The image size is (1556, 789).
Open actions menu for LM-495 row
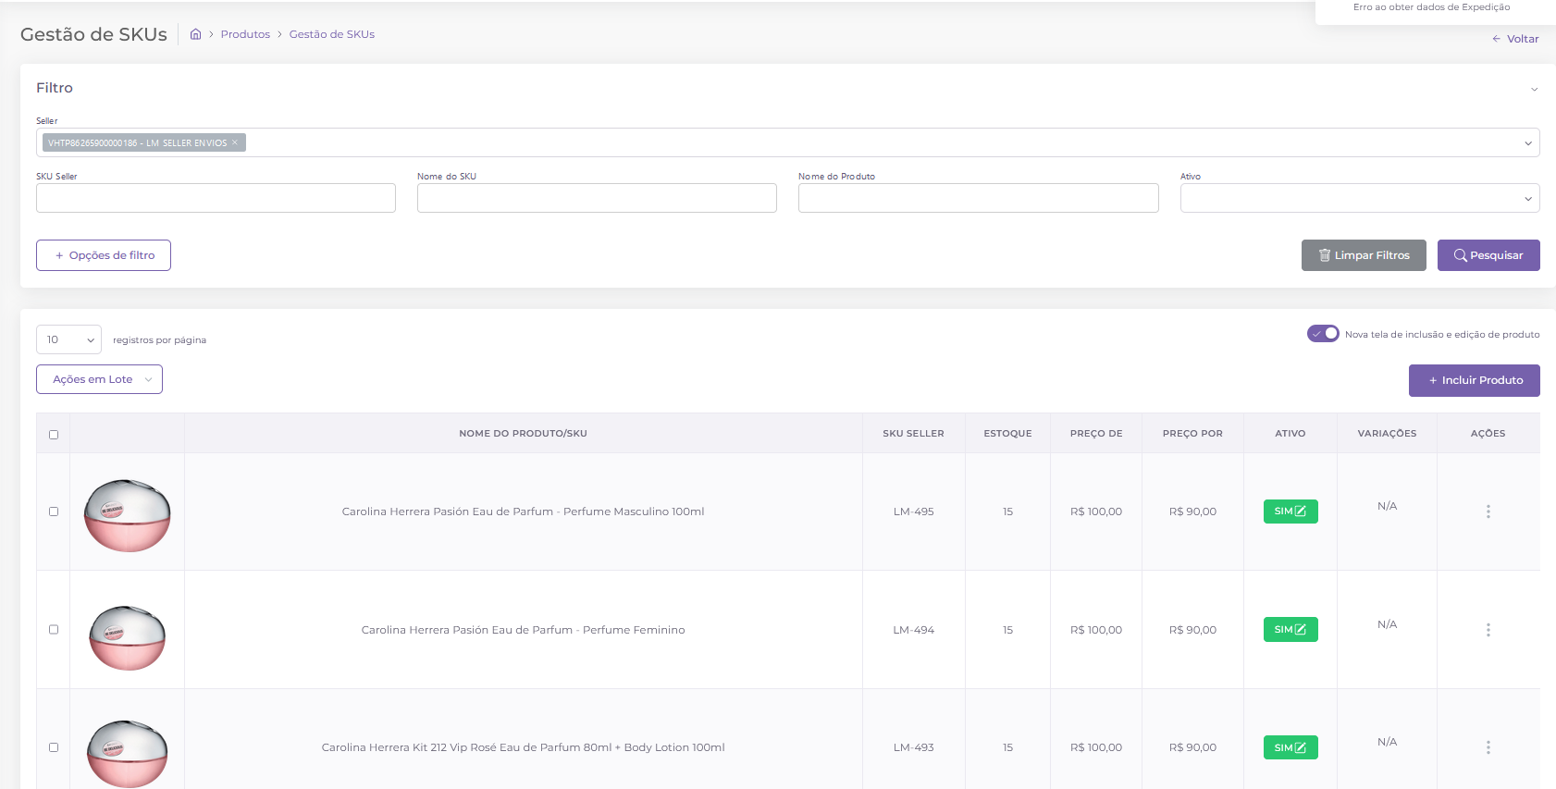[x=1488, y=512]
